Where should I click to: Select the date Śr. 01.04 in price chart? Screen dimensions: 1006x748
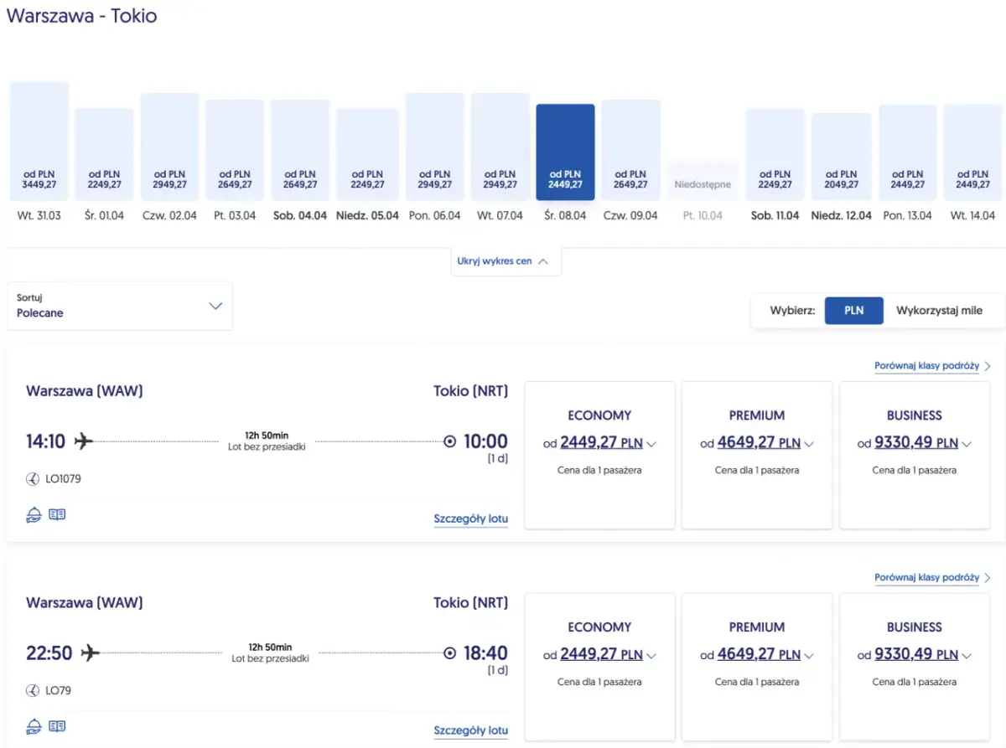(105, 155)
